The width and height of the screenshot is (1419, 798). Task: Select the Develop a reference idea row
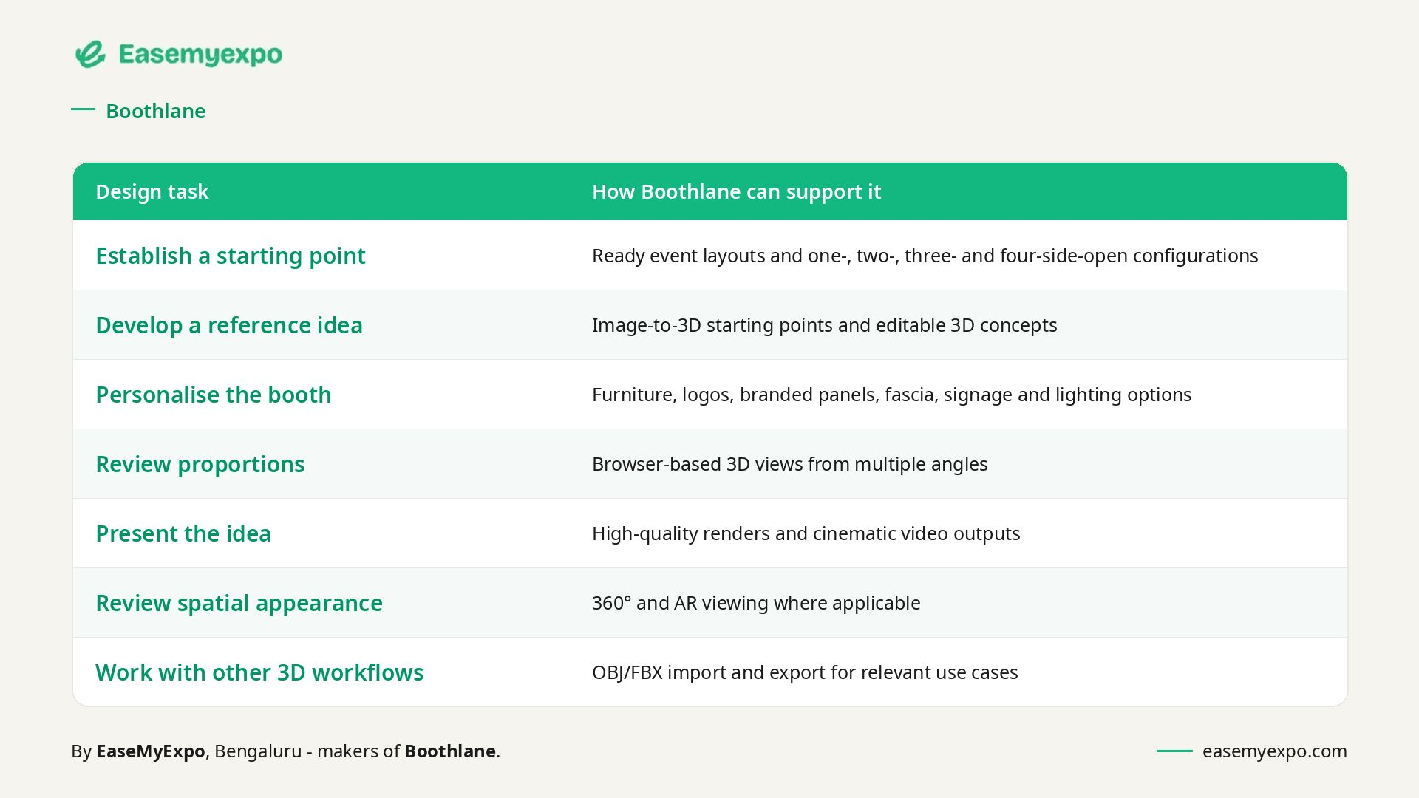(x=710, y=325)
